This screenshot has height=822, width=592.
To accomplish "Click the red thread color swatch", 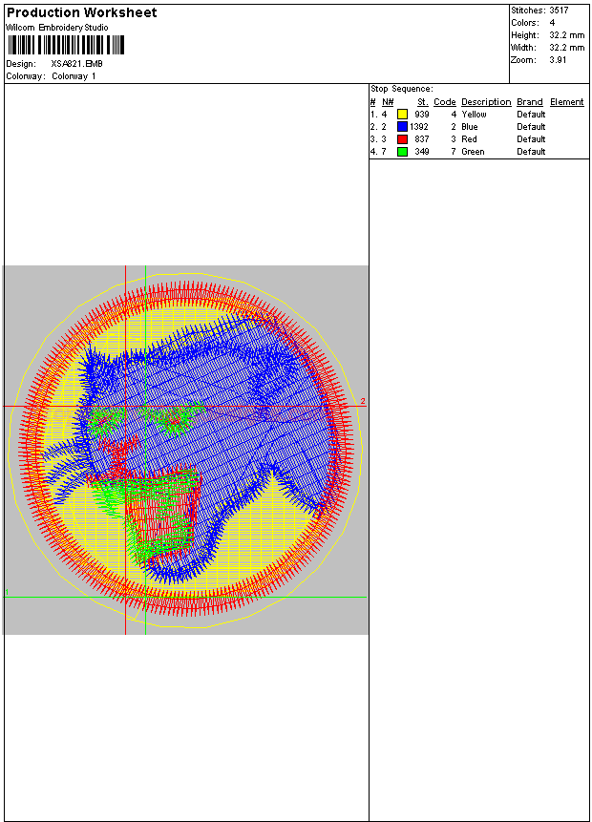I will point(402,139).
